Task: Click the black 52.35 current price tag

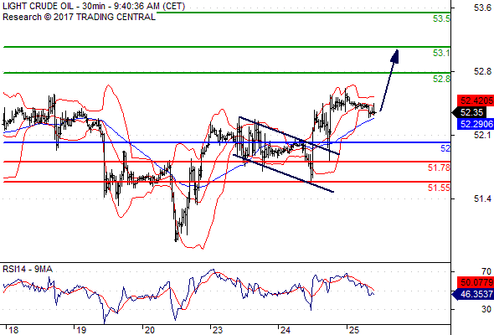Action: tap(470, 112)
